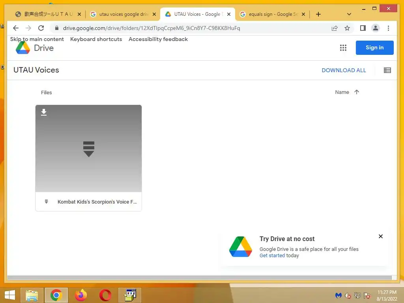Open the Chrome profile avatar

pos(376,28)
